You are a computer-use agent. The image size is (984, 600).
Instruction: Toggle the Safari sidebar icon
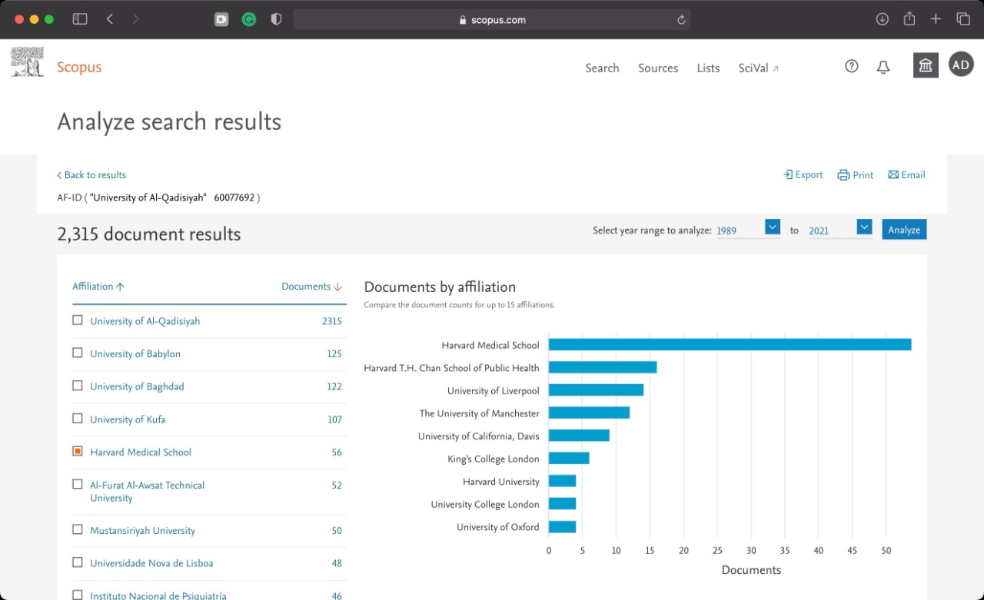pos(80,19)
